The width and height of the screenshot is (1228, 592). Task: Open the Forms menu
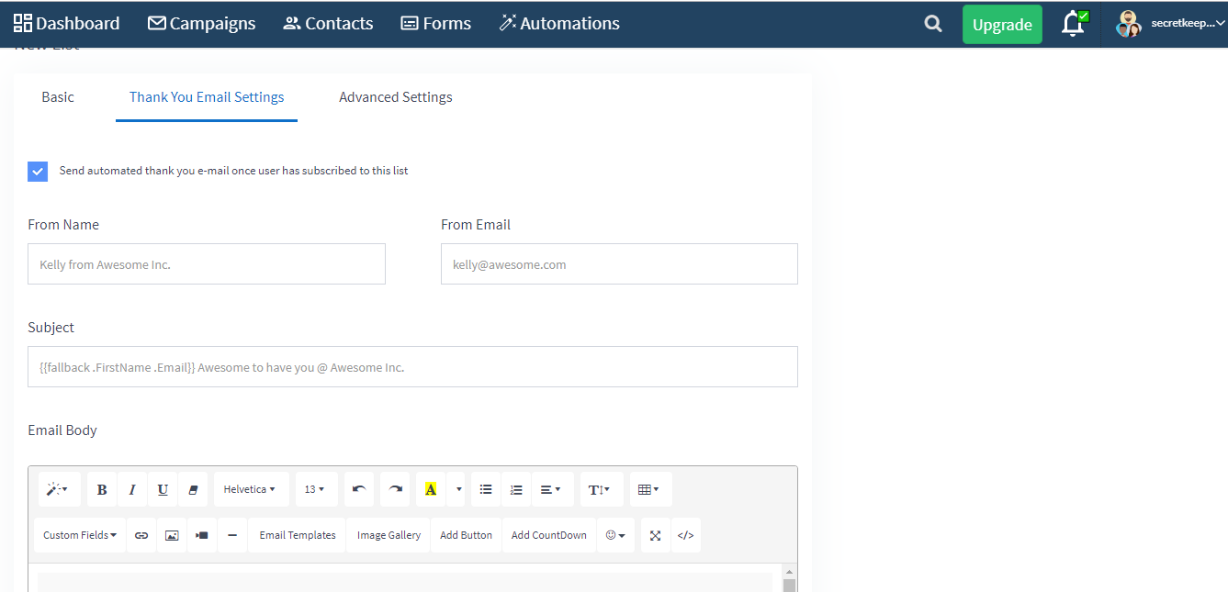(435, 23)
